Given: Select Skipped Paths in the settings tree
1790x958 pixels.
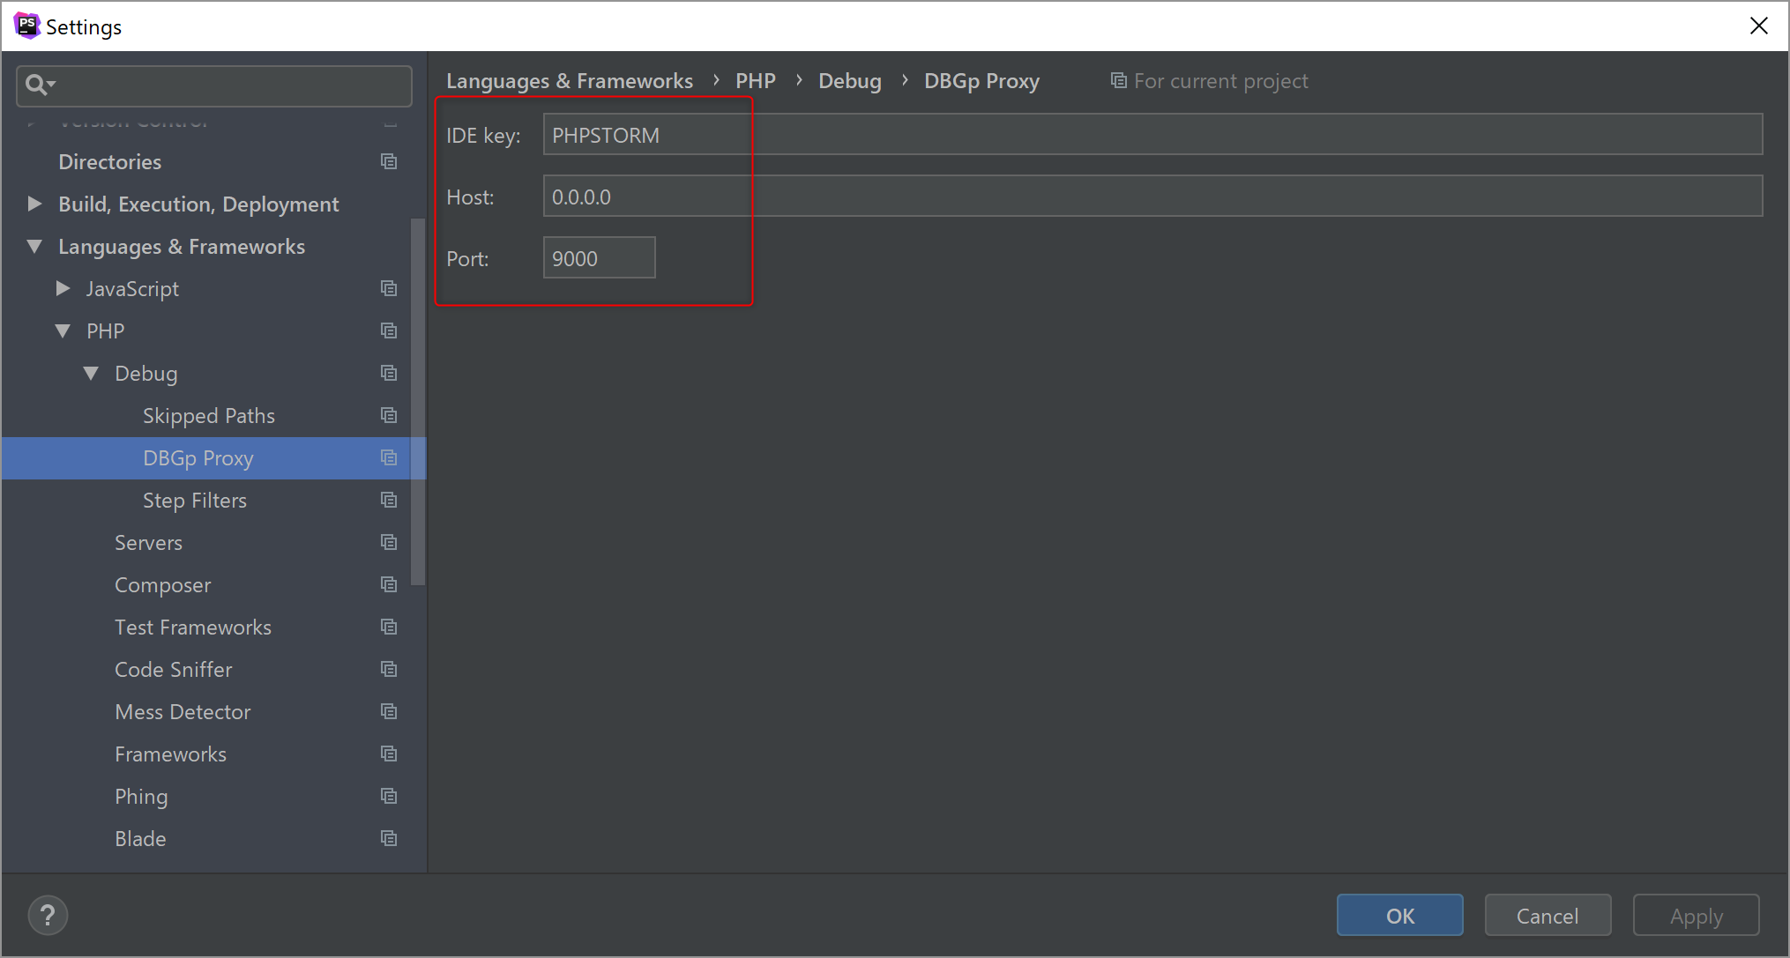Looking at the screenshot, I should coord(208,415).
